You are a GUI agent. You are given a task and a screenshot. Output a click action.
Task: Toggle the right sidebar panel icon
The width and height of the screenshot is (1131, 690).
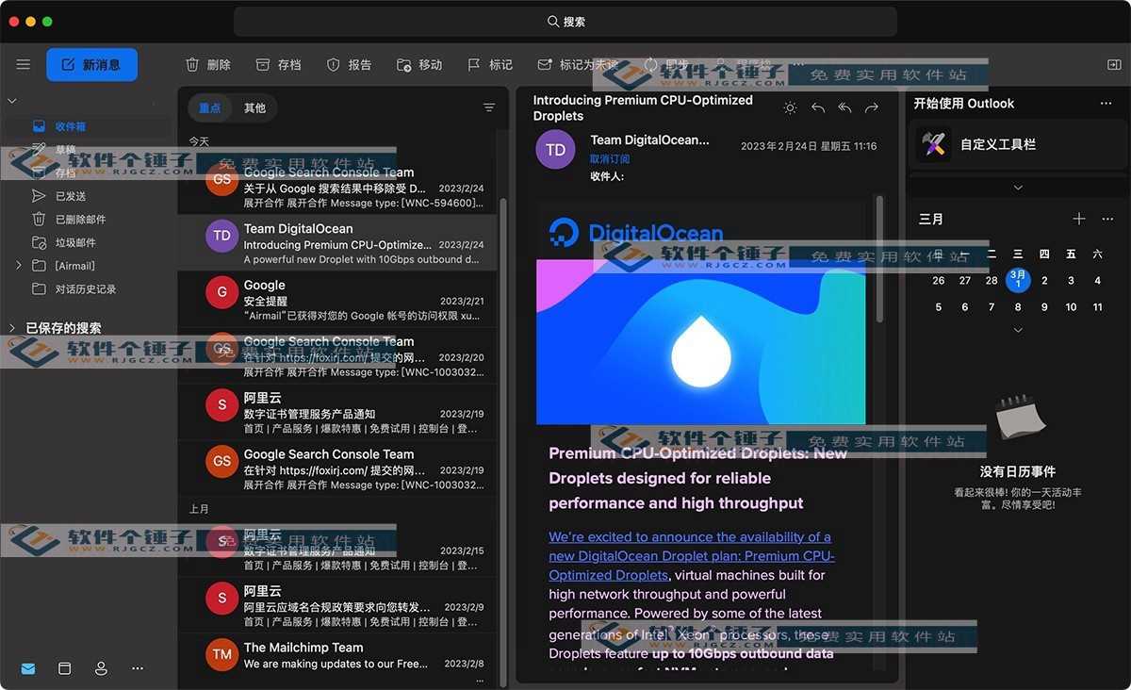click(1114, 65)
